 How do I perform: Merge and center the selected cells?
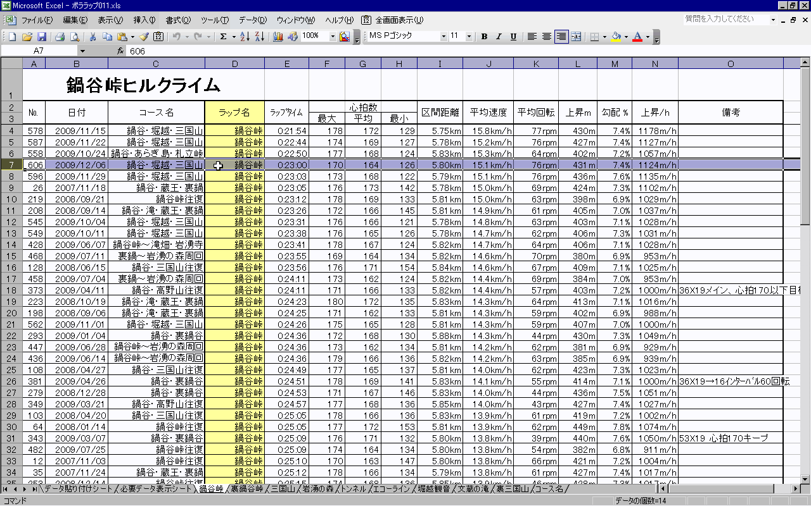point(575,37)
